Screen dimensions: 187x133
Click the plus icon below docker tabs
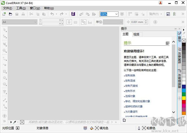tap(180, 98)
